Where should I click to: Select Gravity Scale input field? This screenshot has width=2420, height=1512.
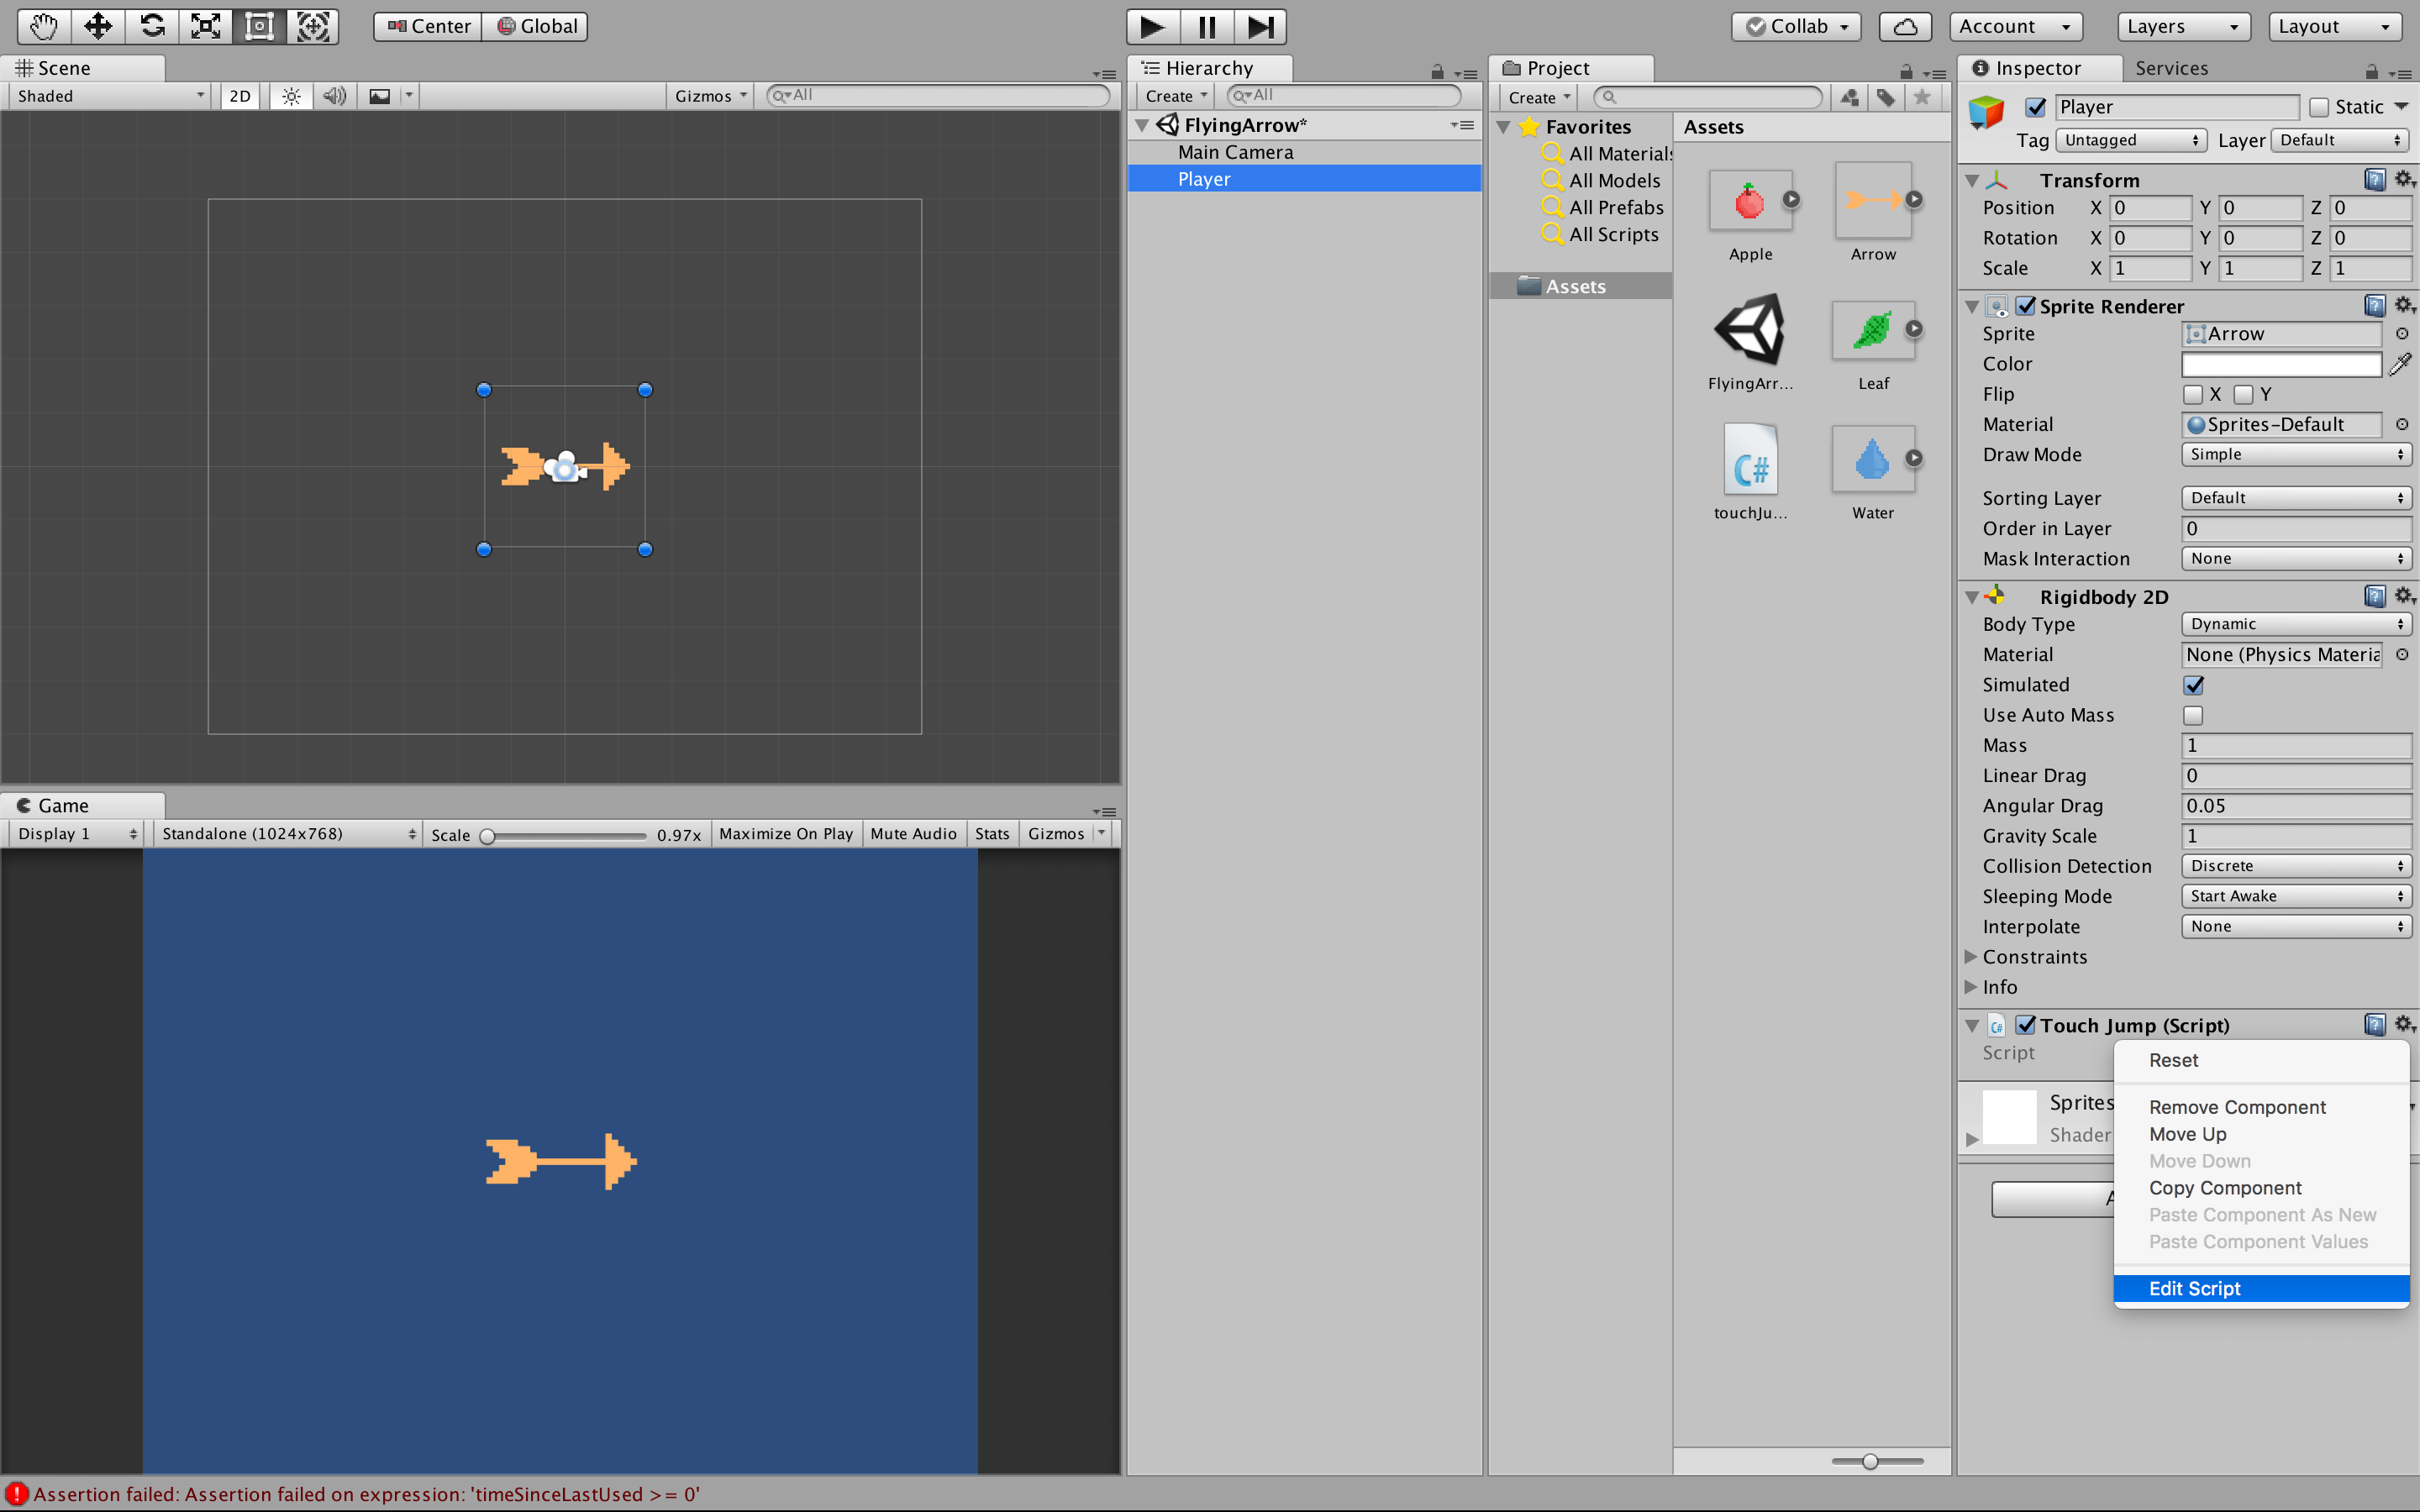pyautogui.click(x=2295, y=834)
